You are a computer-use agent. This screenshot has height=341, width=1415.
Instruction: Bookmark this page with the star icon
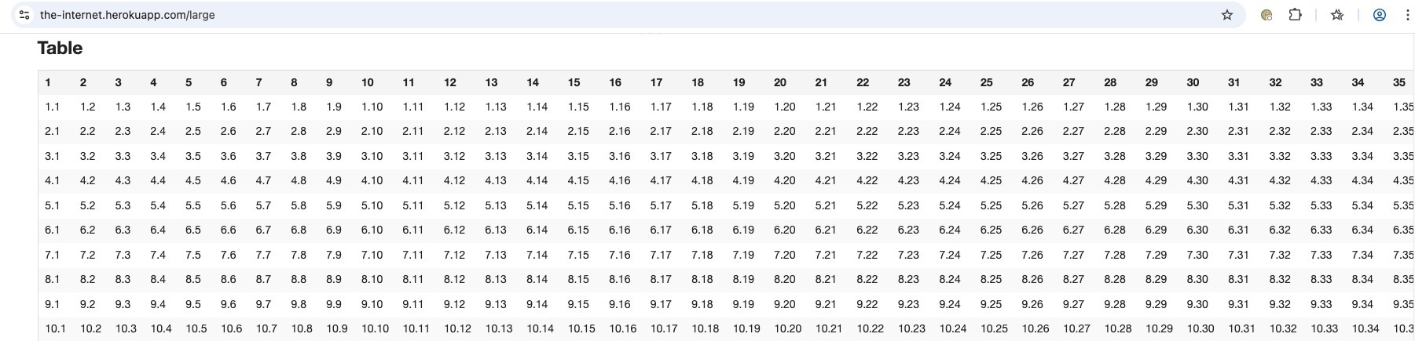(1227, 15)
